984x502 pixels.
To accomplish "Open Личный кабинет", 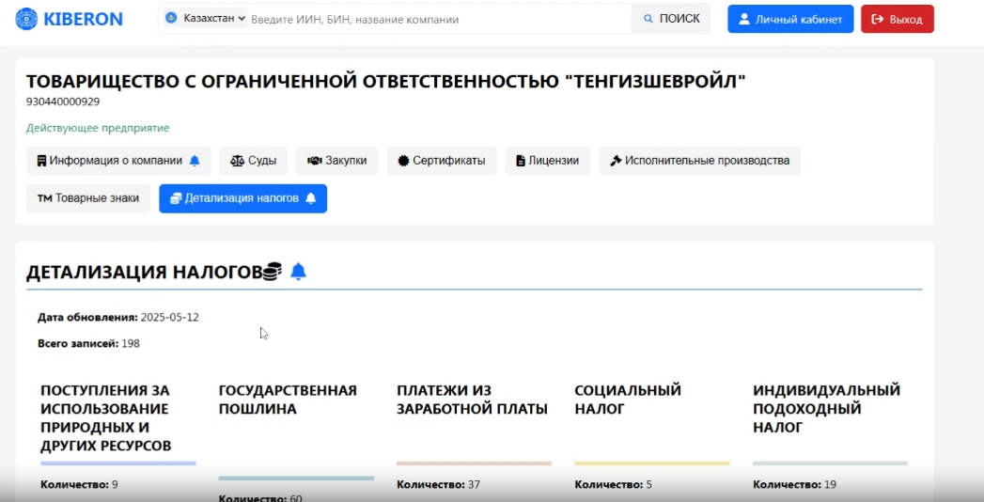I will [790, 19].
